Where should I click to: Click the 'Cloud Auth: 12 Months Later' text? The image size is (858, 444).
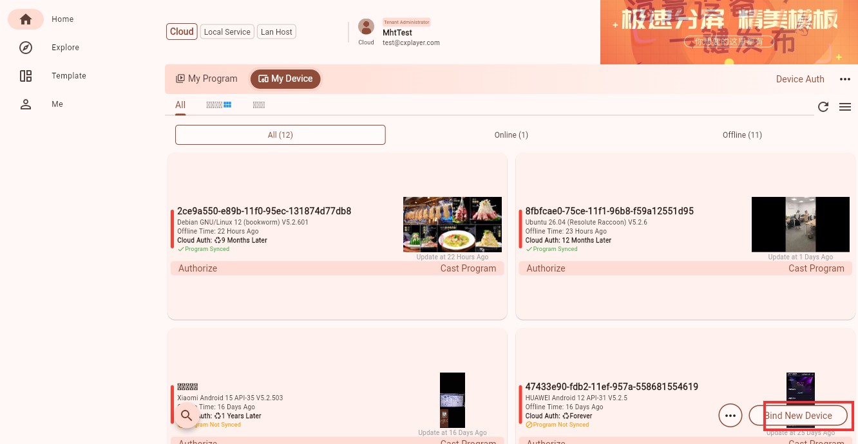[x=568, y=240]
